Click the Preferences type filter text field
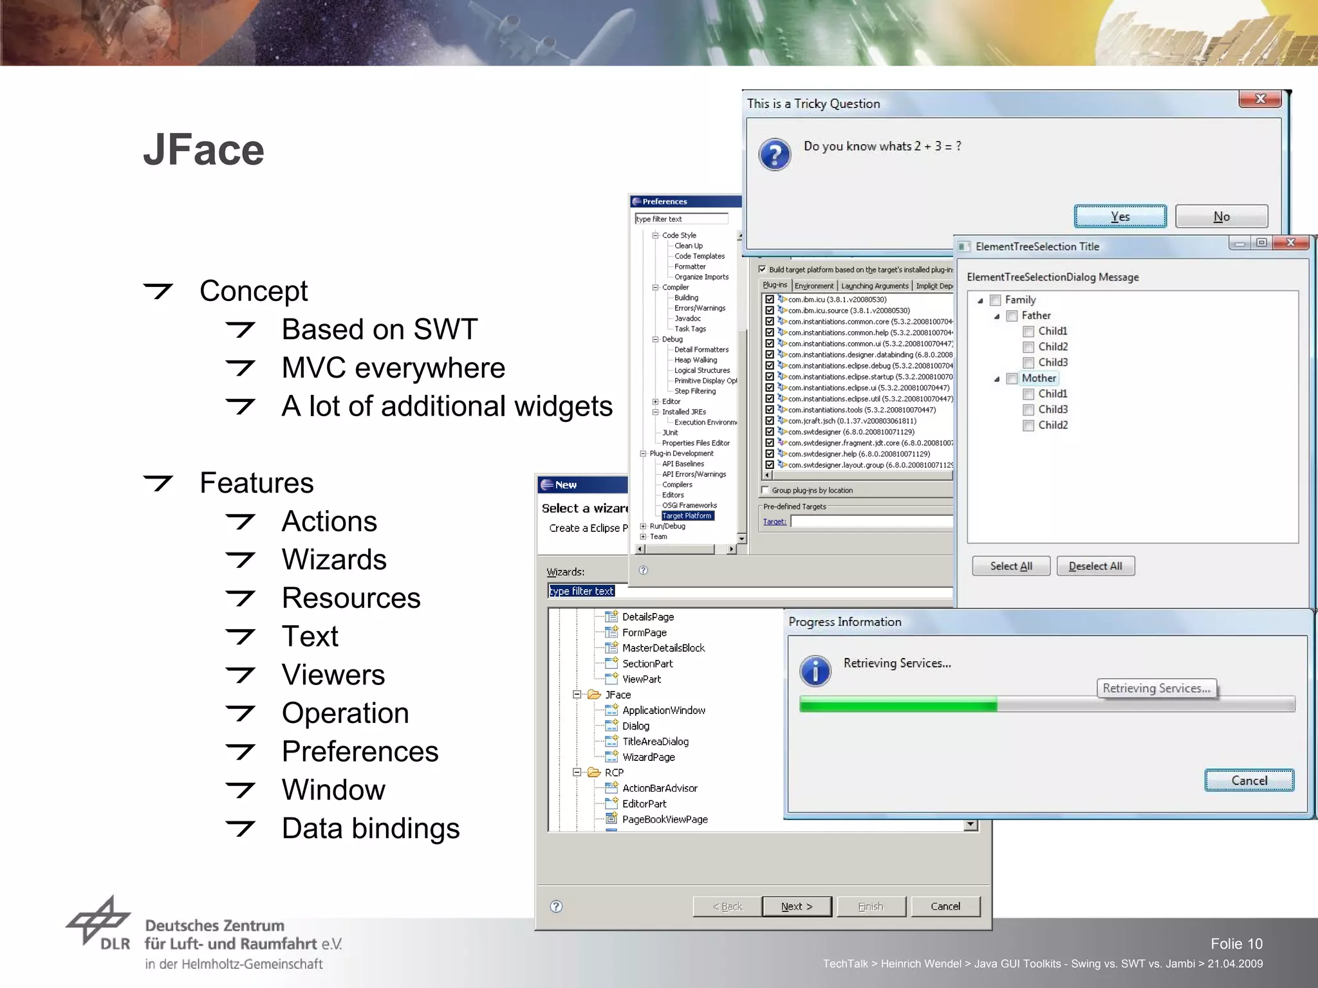 tap(682, 219)
